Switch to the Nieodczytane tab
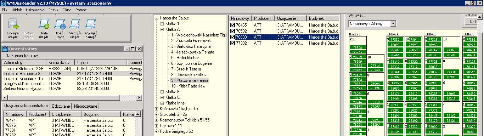Screen dimensions: 484x136 click(x=85, y=106)
